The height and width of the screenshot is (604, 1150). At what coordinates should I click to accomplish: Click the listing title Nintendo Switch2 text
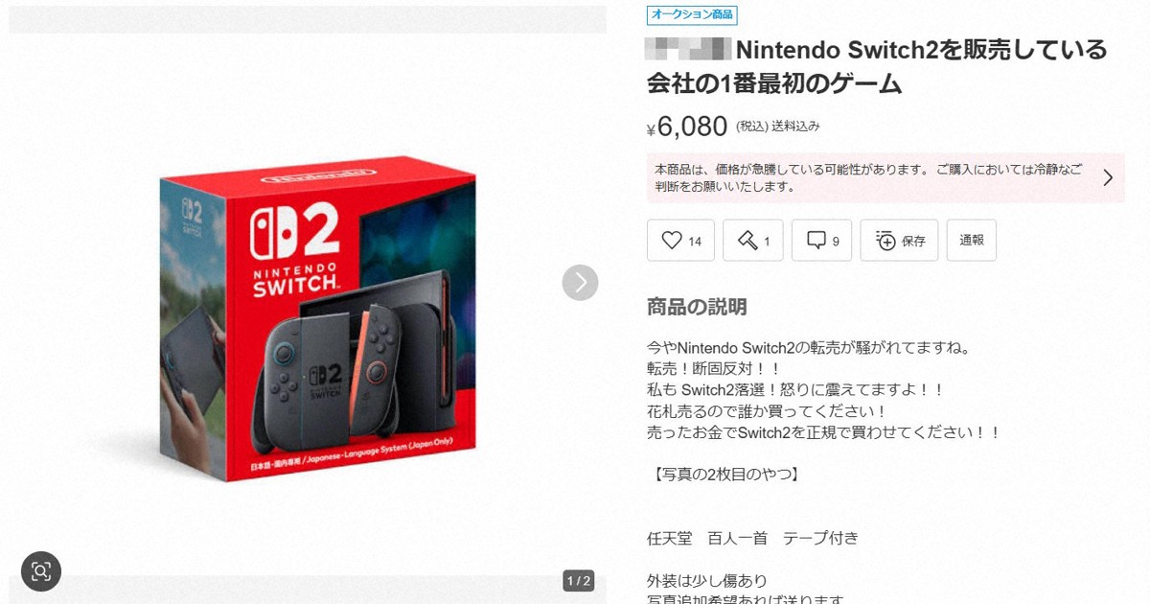tap(877, 65)
